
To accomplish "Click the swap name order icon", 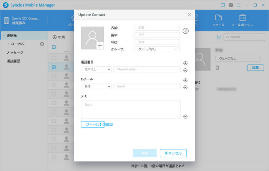I will point(186,31).
